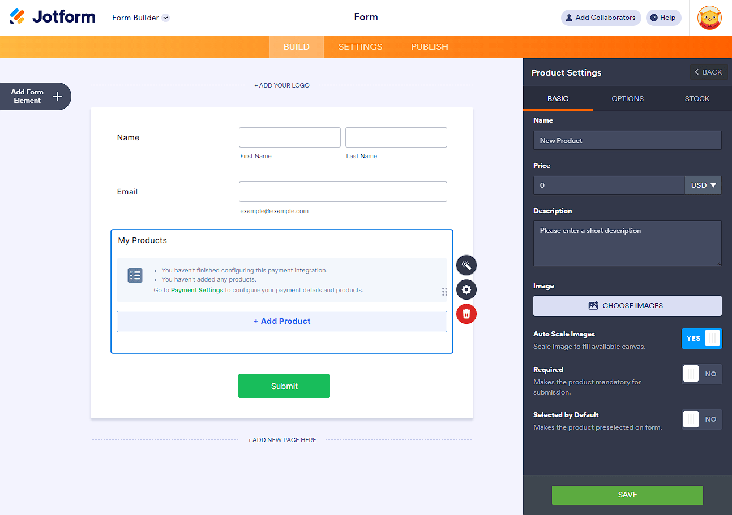Open the Payment Settings link
Image resolution: width=732 pixels, height=515 pixels.
coord(197,290)
